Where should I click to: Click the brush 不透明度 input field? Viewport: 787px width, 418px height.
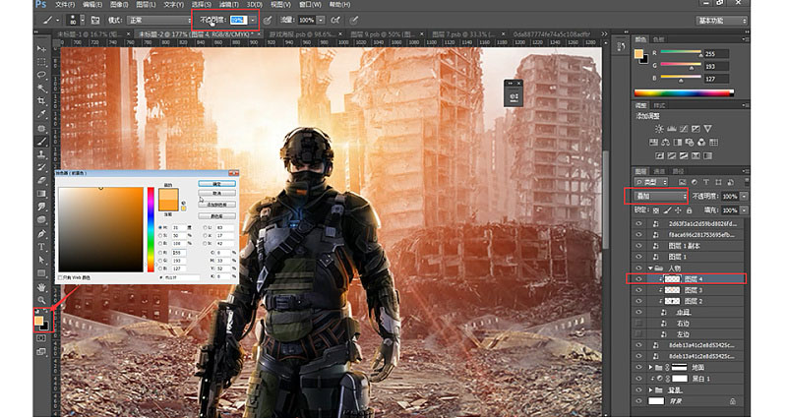tap(238, 20)
